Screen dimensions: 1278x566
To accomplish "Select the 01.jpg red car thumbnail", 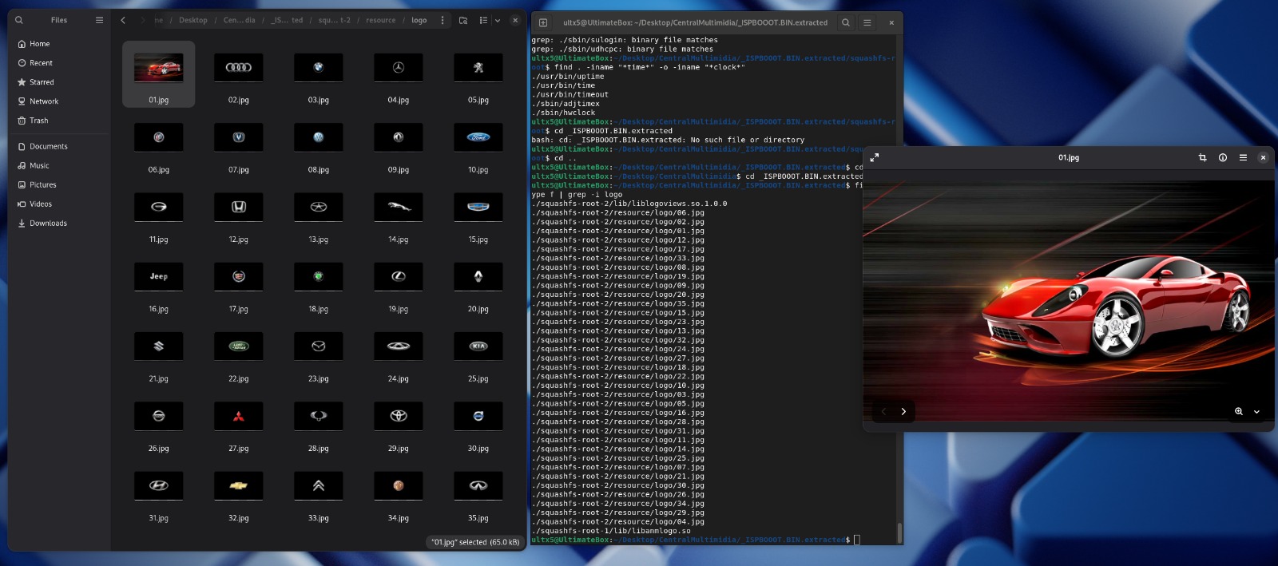I will (x=158, y=68).
